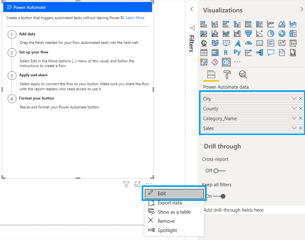Viewport: 305px width, 240px height.
Task: Select the Power Automate visual icon
Action: (x=226, y=62)
